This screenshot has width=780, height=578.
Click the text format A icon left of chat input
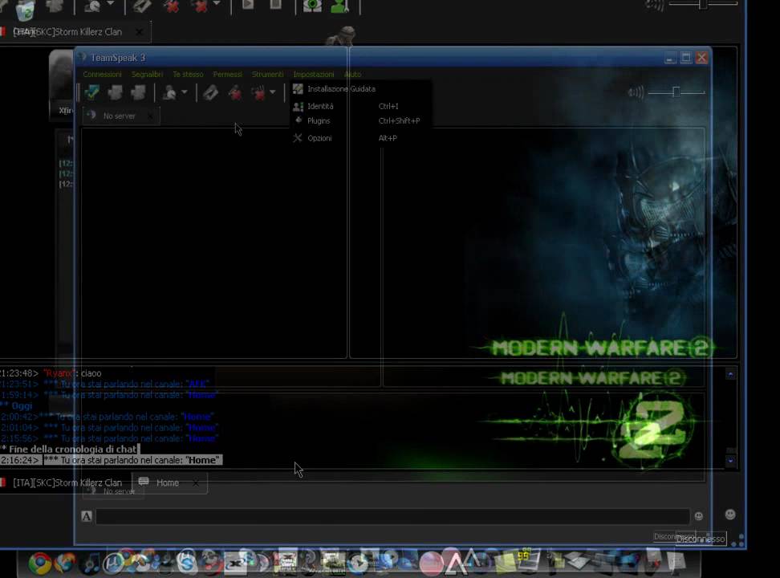pyautogui.click(x=87, y=516)
